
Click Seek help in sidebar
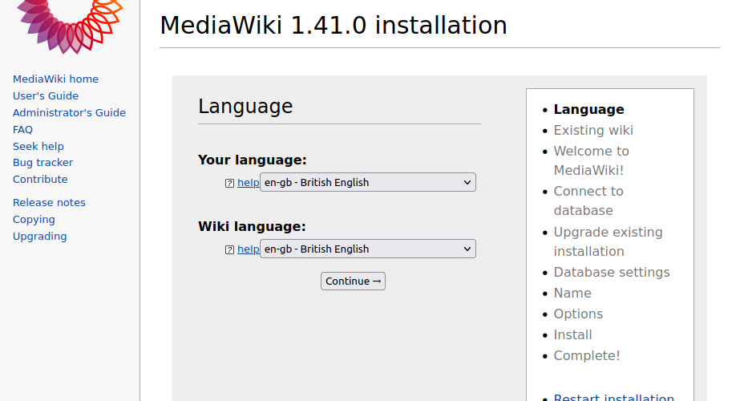pyautogui.click(x=38, y=147)
